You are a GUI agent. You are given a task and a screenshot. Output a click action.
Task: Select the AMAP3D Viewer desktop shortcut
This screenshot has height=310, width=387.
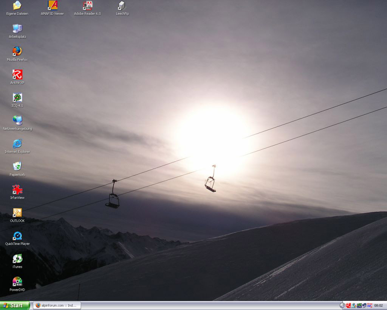coord(53,6)
